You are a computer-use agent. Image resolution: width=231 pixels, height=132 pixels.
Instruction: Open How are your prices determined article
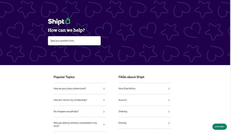point(70,89)
